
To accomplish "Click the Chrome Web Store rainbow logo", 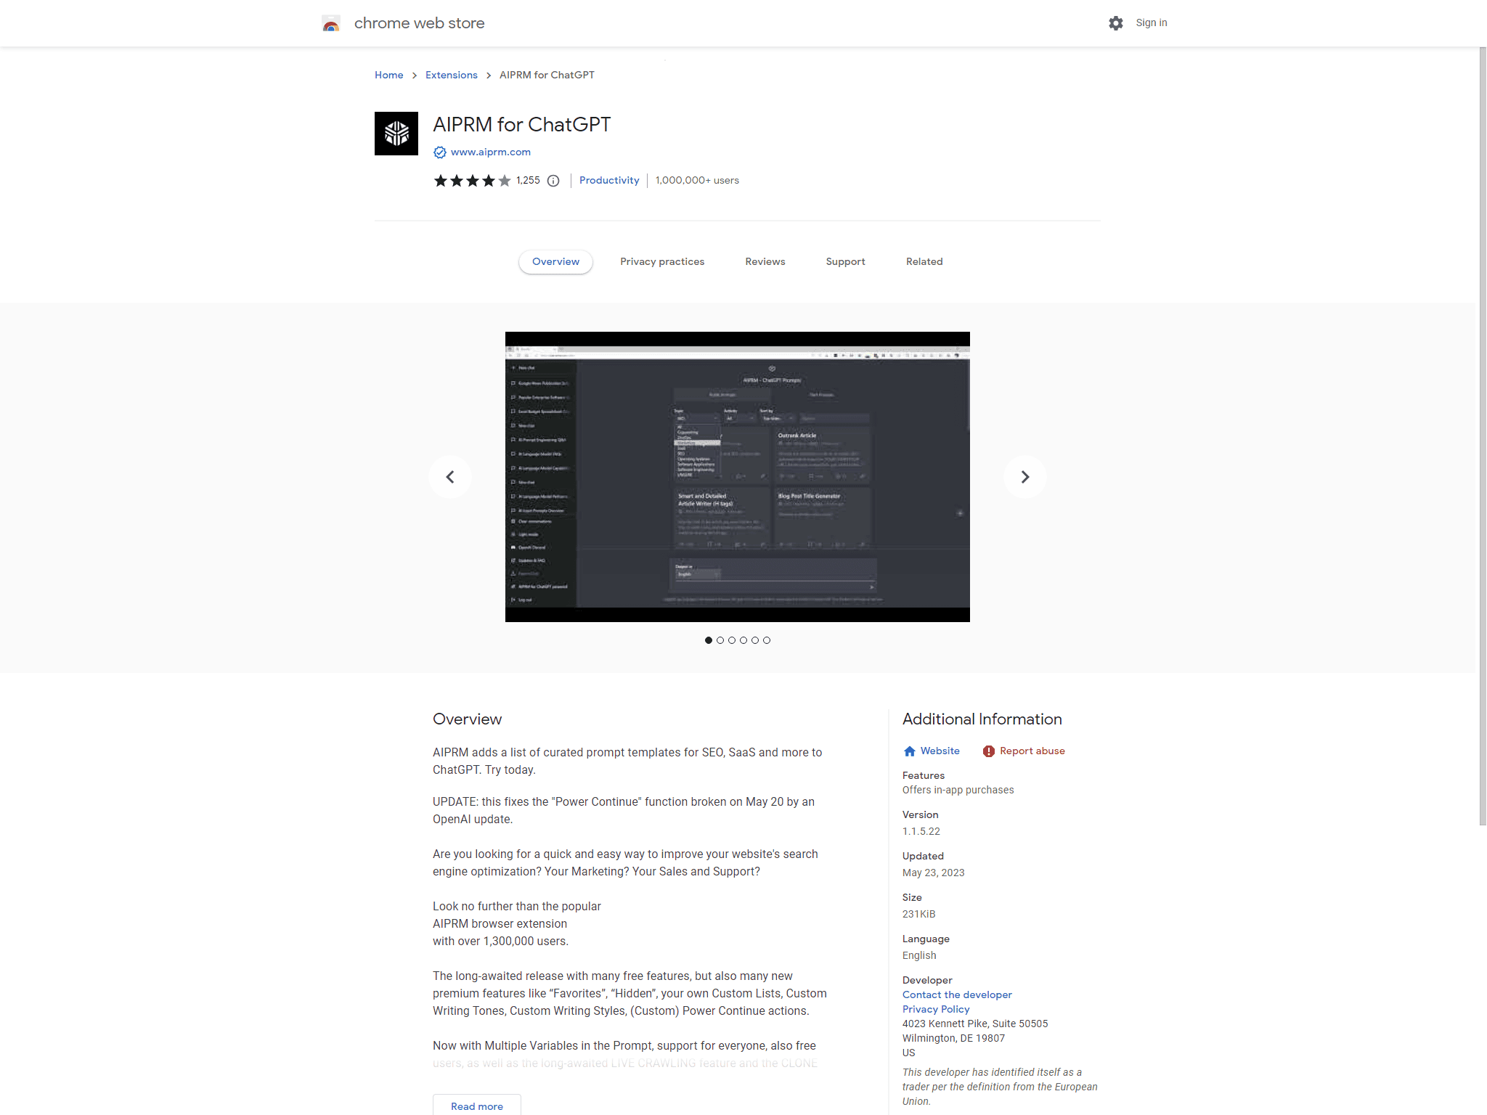I will [x=331, y=23].
